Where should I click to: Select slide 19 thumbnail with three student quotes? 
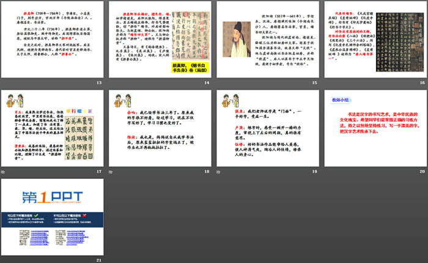pyautogui.click(x=268, y=128)
